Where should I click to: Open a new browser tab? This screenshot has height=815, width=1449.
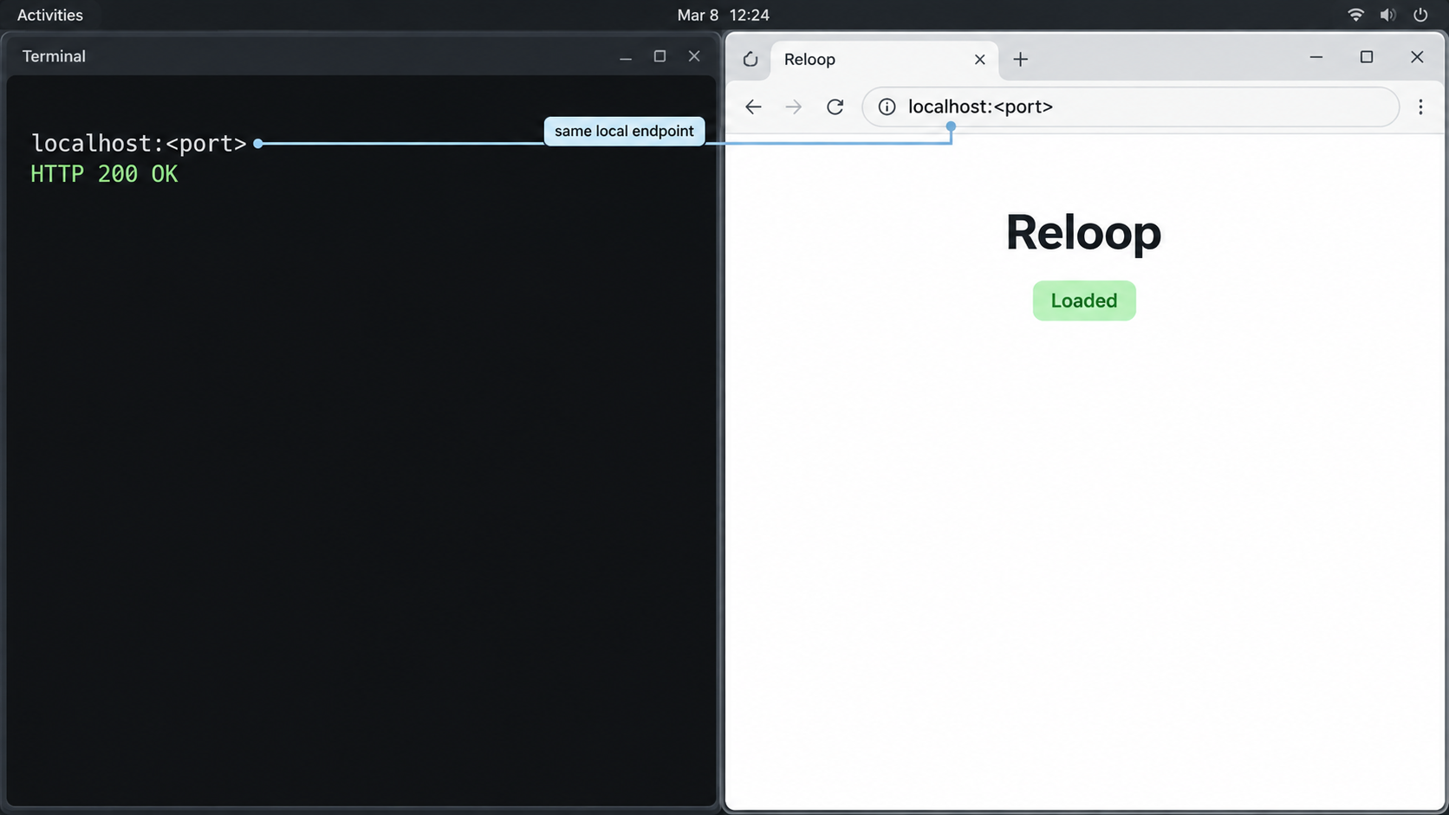coord(1020,59)
